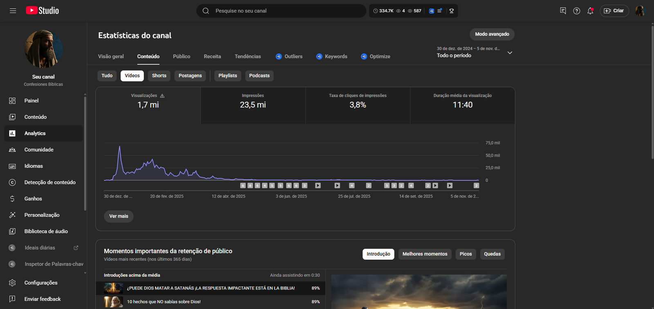
Task: Open the hamburger navigation menu
Action: tap(13, 11)
